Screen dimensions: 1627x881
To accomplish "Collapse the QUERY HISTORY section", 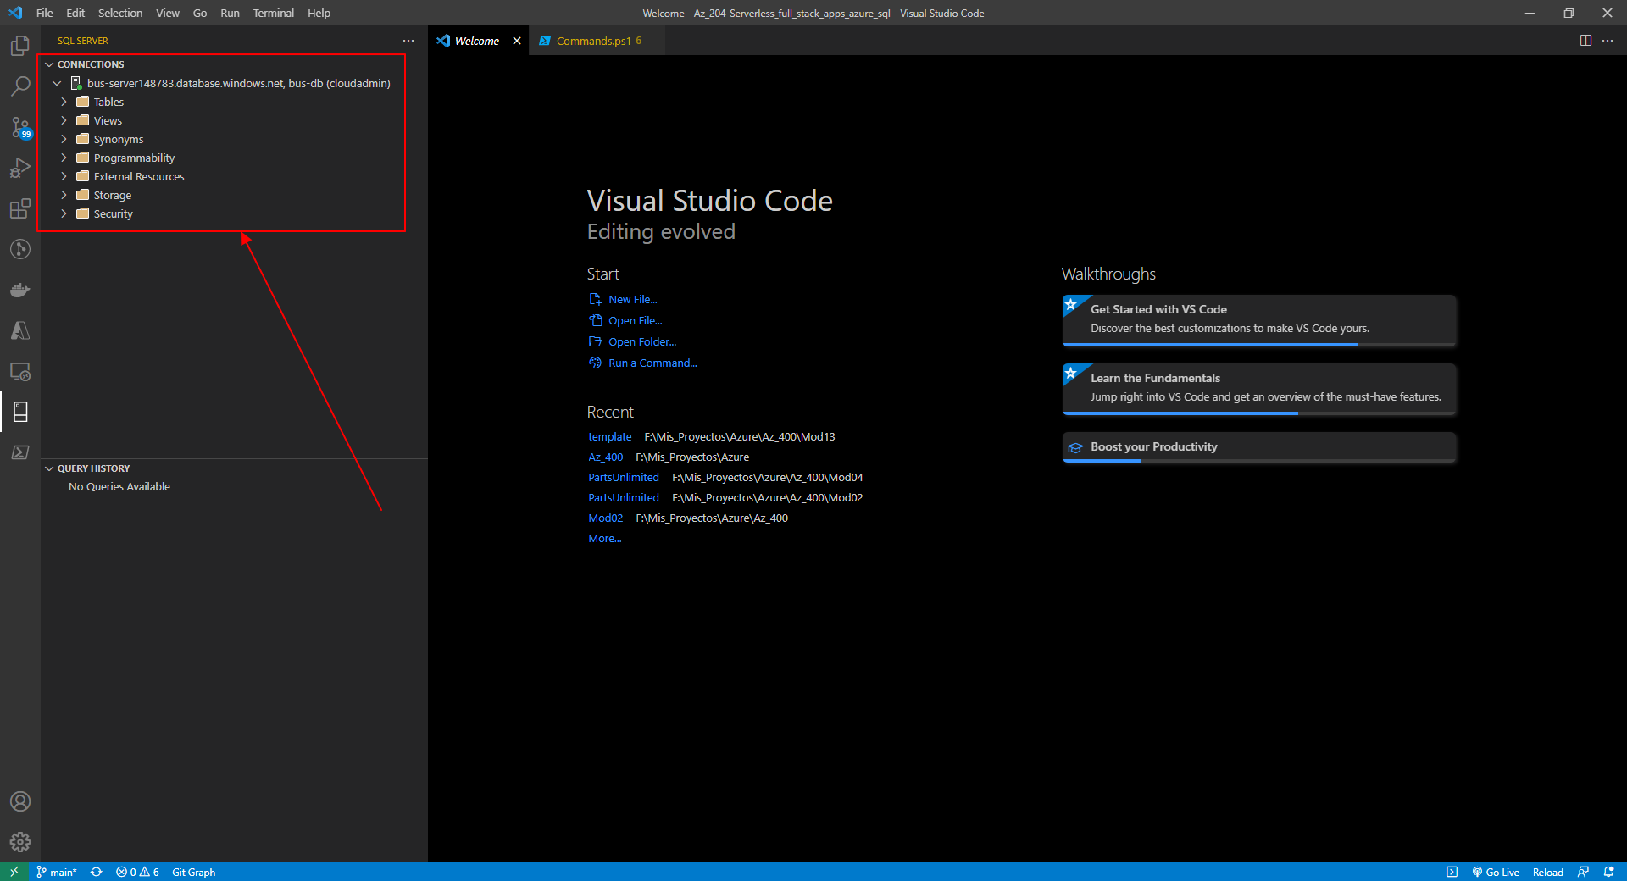I will (x=49, y=468).
